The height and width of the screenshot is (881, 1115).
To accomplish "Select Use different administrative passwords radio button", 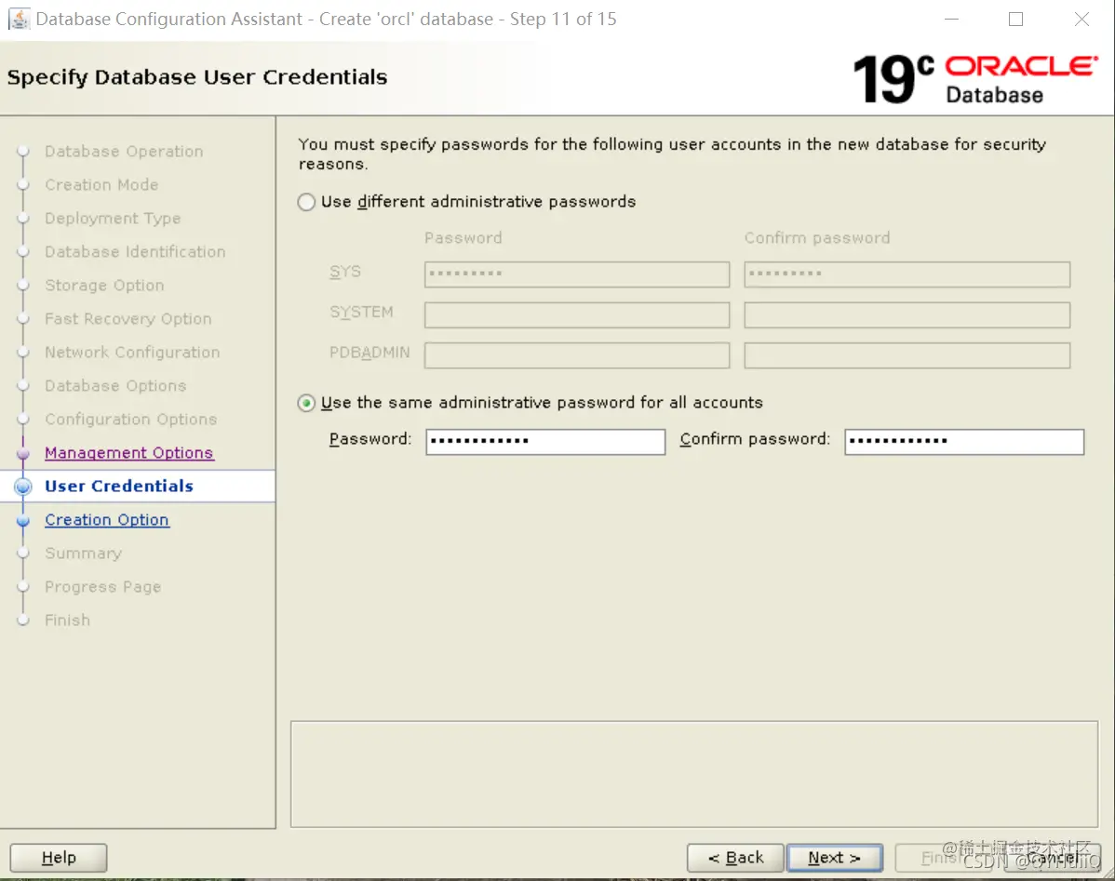I will point(306,202).
